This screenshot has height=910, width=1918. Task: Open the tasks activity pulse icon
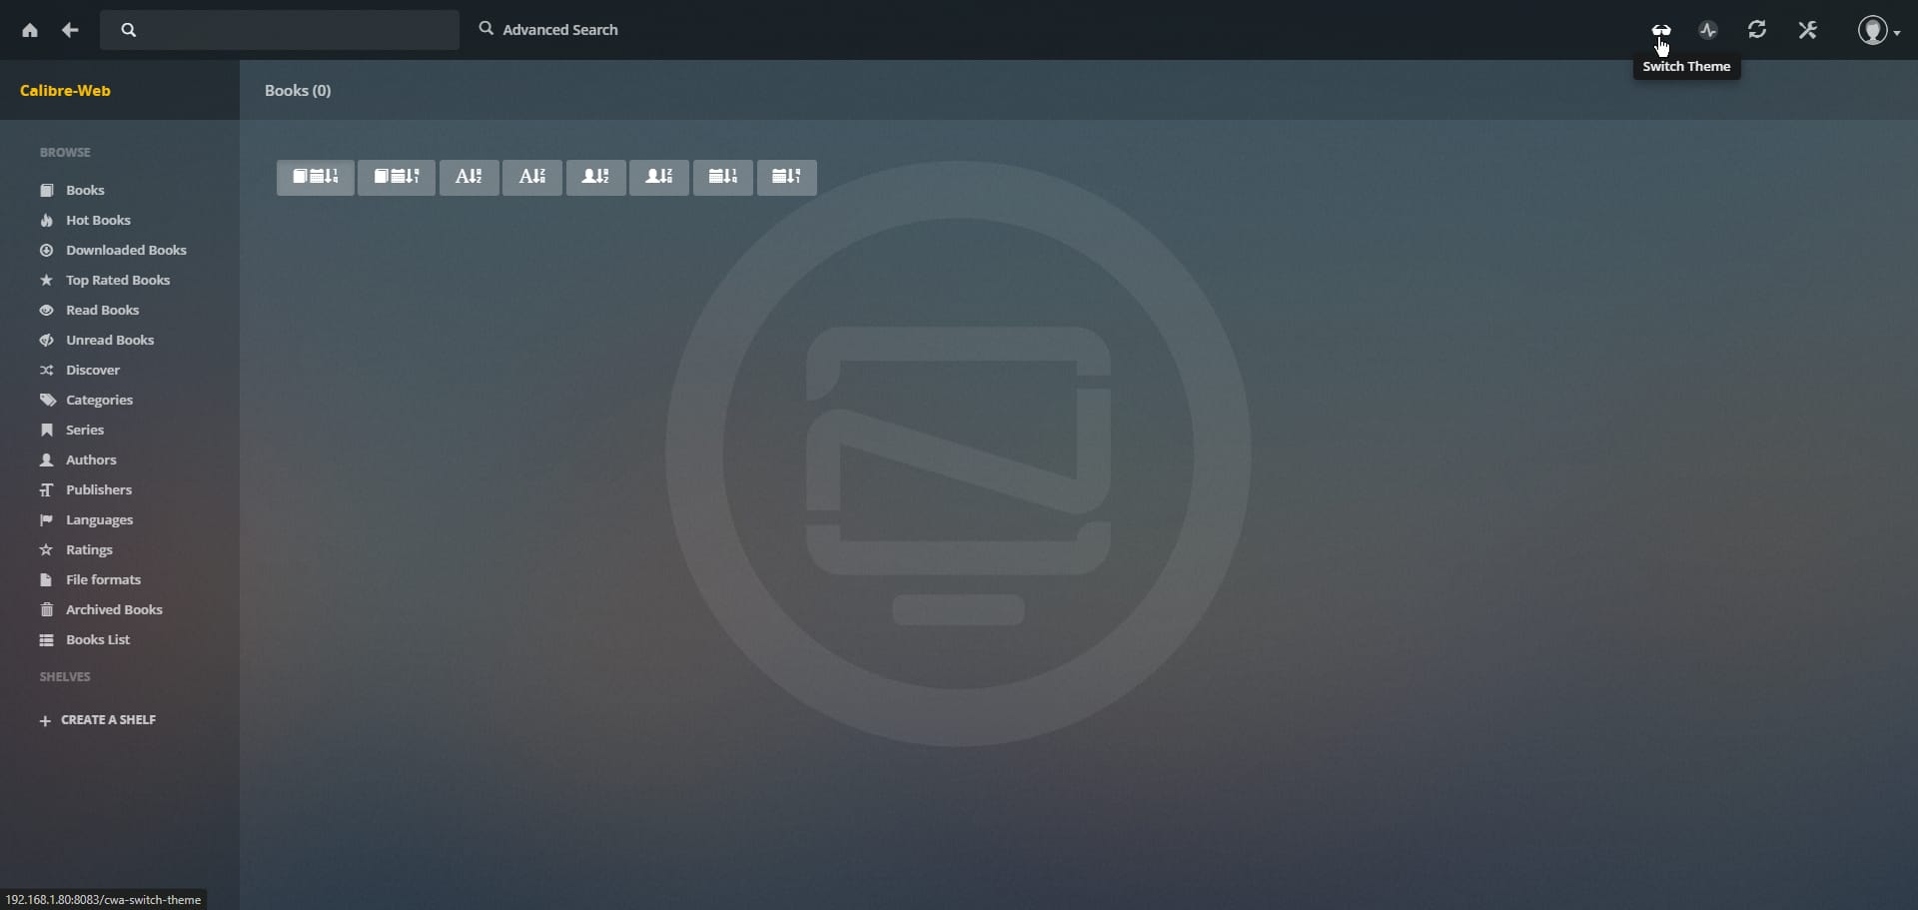(1708, 30)
